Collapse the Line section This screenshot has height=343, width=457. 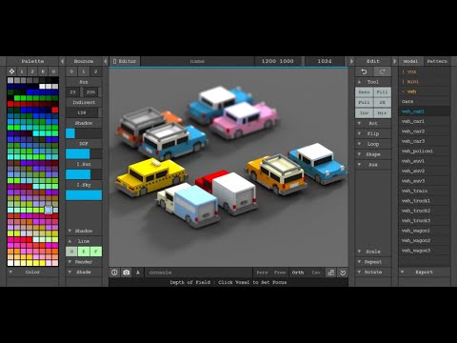click(84, 241)
